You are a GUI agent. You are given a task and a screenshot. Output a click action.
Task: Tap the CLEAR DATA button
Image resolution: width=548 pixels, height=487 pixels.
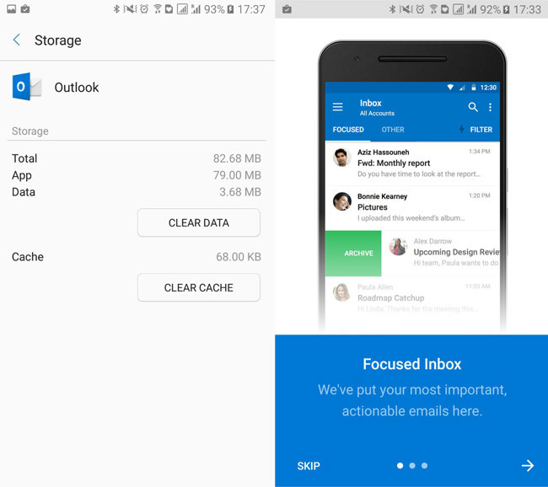198,222
